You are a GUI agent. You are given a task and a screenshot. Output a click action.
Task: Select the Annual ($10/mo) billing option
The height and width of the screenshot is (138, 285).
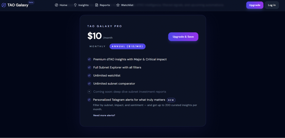pyautogui.click(x=127, y=46)
